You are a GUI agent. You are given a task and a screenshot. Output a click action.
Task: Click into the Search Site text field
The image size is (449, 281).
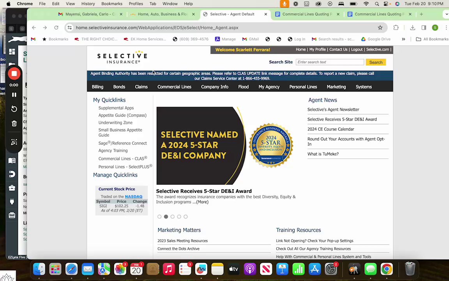pos(330,62)
